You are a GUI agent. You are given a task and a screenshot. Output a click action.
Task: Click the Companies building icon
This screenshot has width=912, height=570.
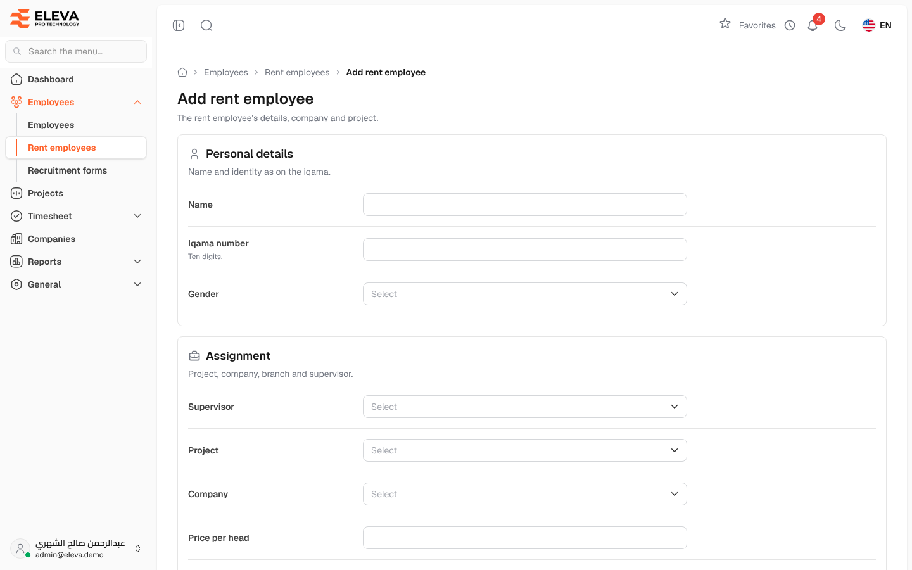[x=16, y=239]
